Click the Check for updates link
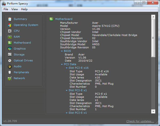Image resolution: width=160 pixels, height=126 pixels. click(140, 121)
